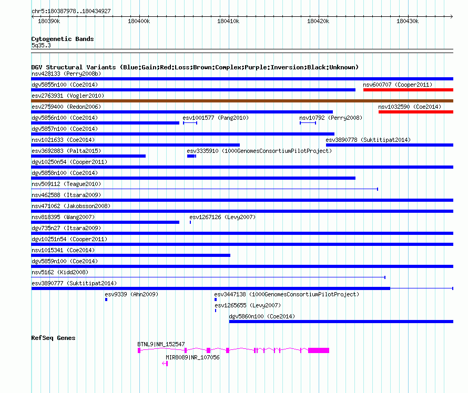Select dgv5856n100 (Coe2014) label
This screenshot has height=393, width=468.
(65, 118)
